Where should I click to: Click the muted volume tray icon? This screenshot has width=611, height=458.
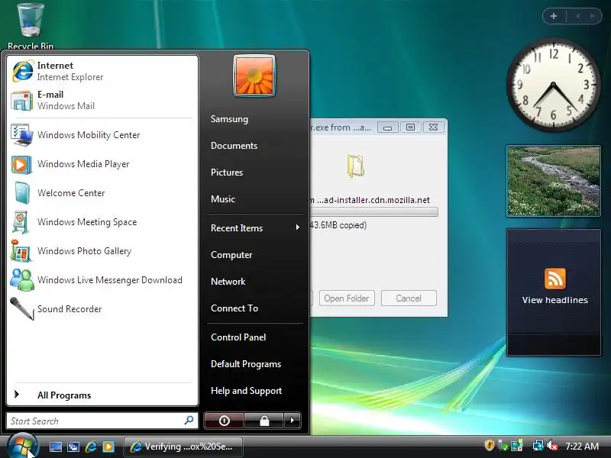tap(552, 446)
